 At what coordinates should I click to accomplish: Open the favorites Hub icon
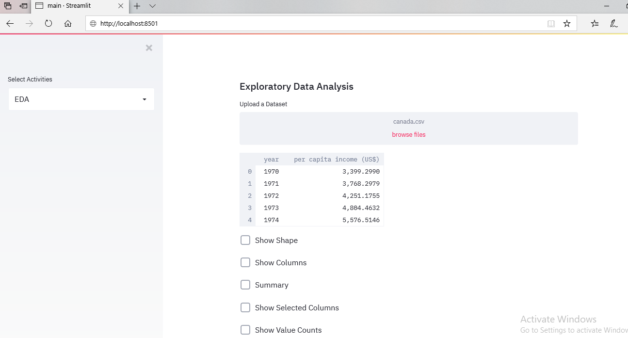(595, 23)
